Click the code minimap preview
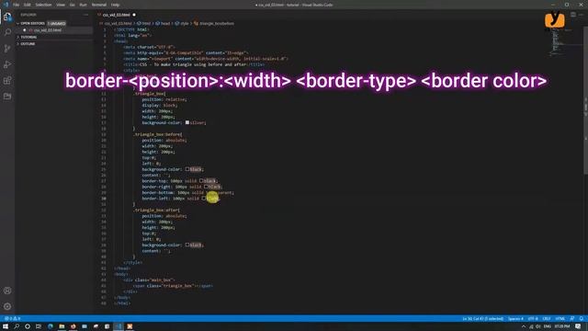 pyautogui.click(x=560, y=42)
